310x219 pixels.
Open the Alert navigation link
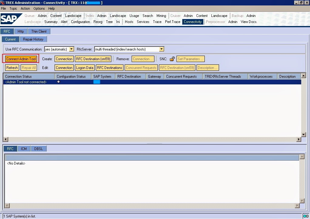click(x=64, y=22)
